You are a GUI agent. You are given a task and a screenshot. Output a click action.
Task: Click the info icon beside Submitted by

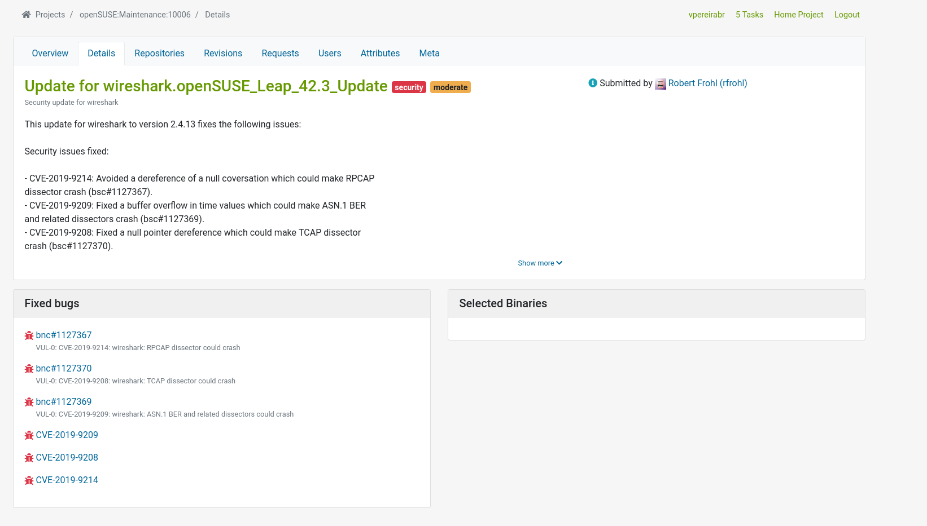(593, 83)
